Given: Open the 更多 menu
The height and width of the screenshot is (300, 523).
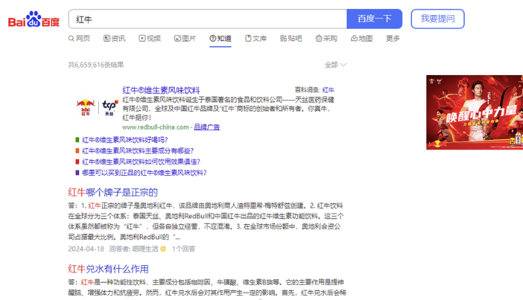Looking at the screenshot, I should click(393, 38).
